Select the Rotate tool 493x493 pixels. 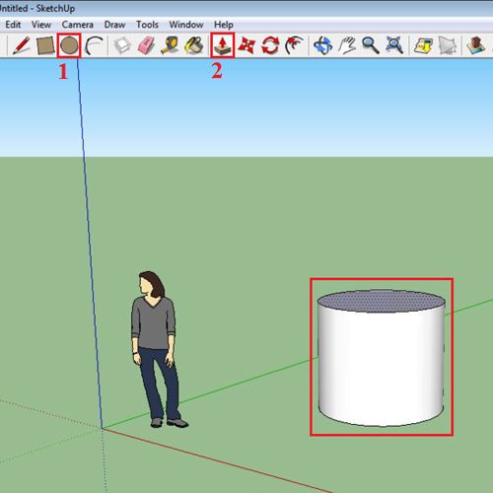click(270, 45)
